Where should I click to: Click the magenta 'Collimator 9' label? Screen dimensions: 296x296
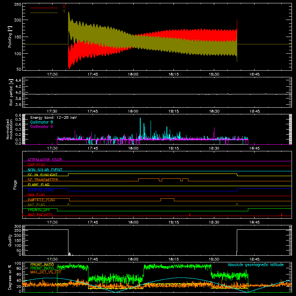[41, 127]
